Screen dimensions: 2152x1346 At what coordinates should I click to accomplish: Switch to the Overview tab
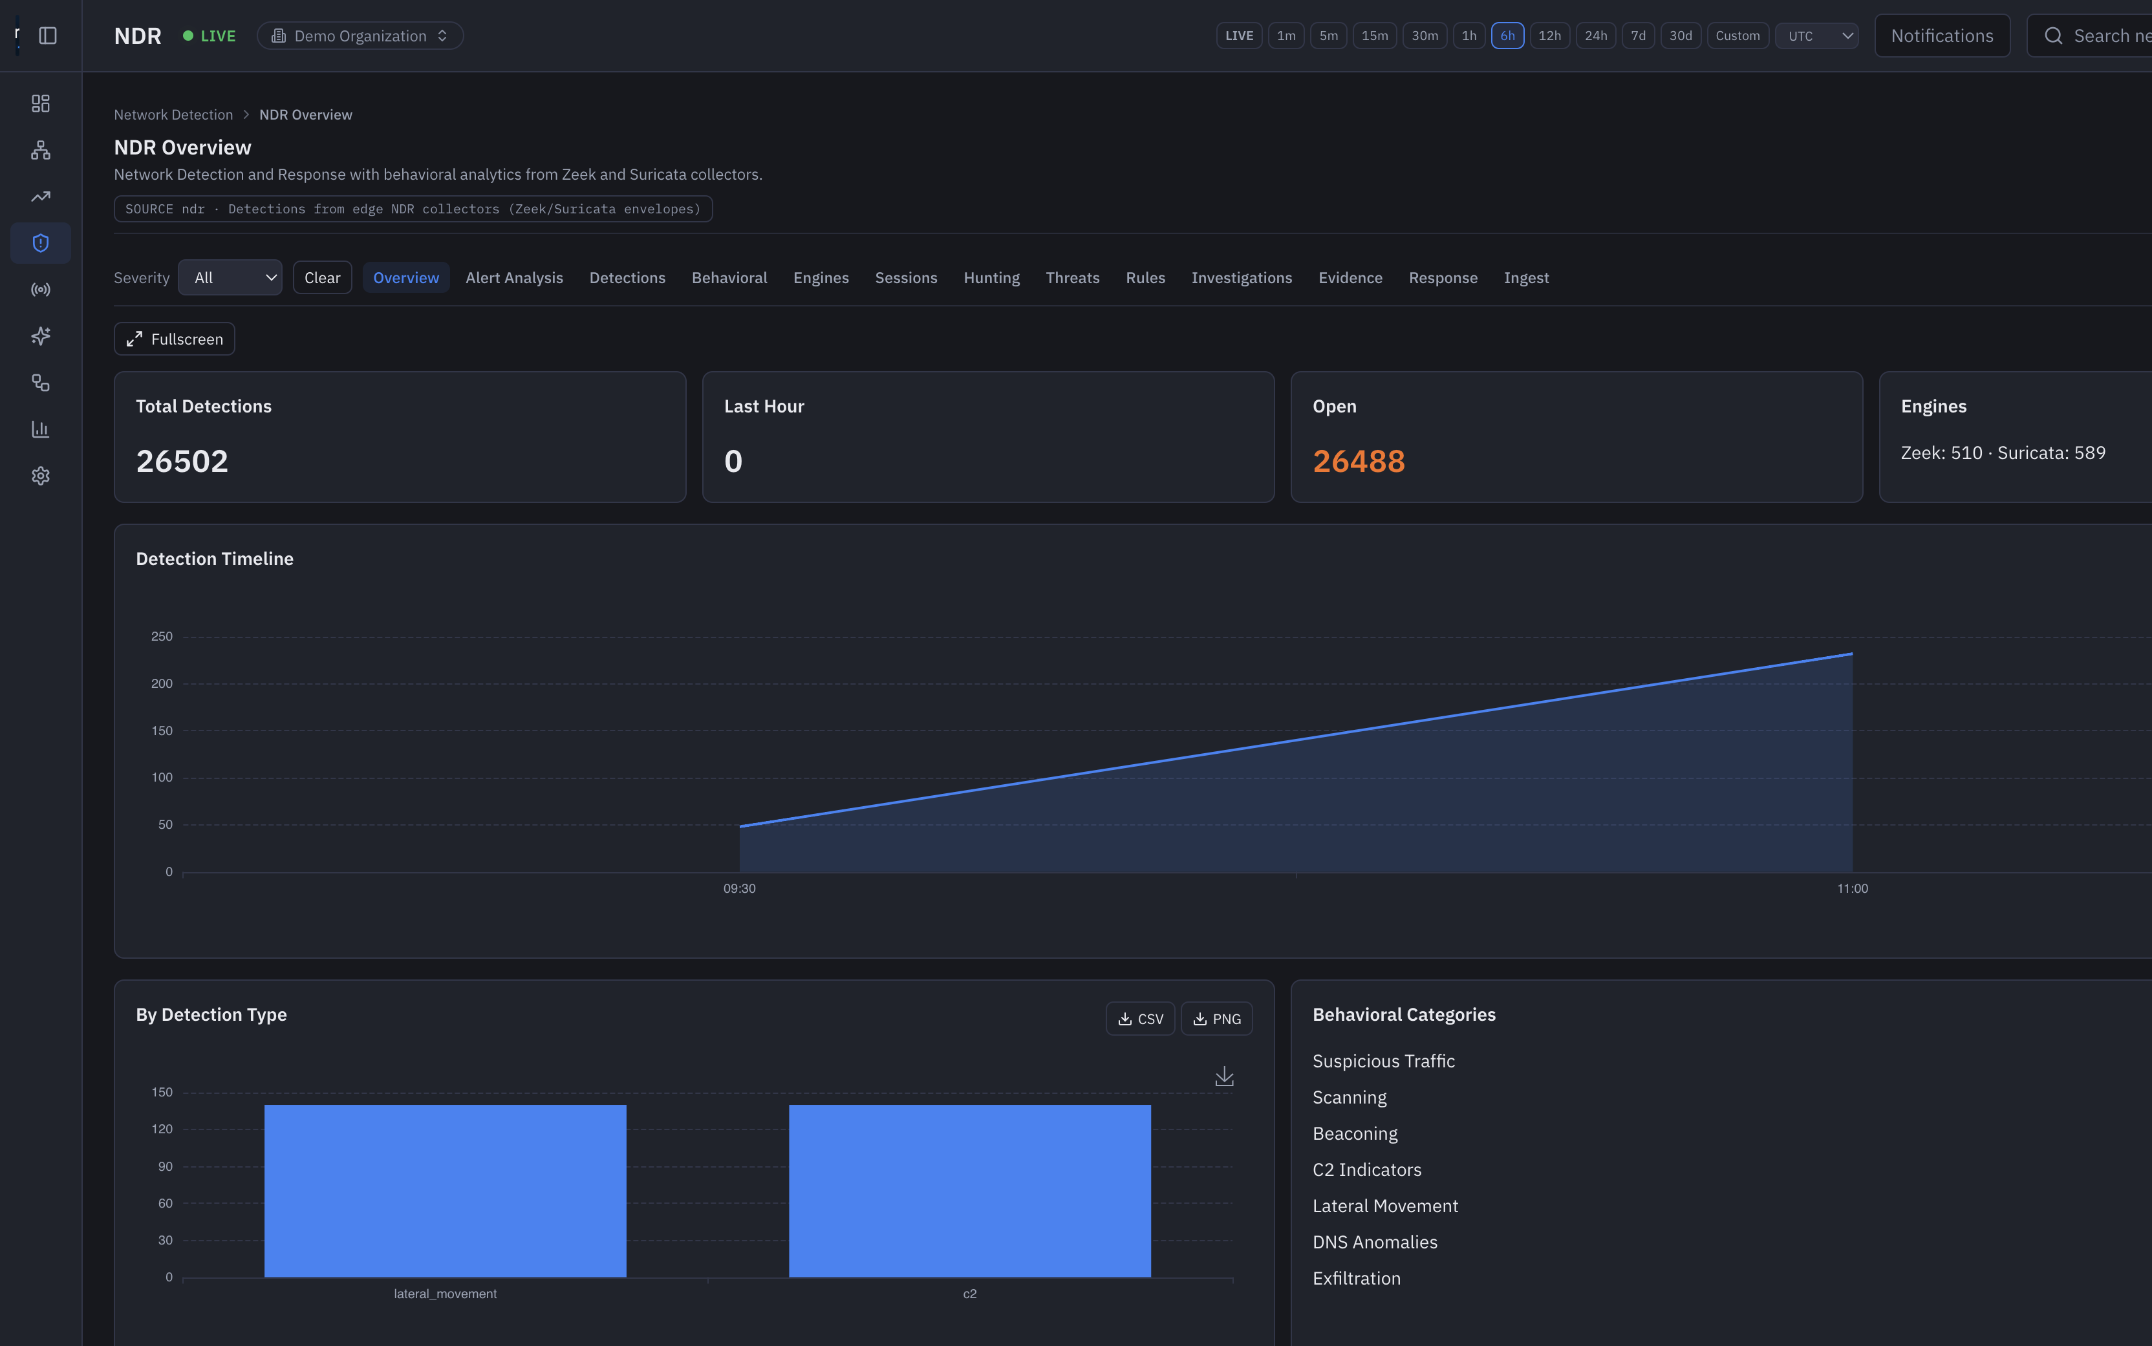click(x=406, y=278)
